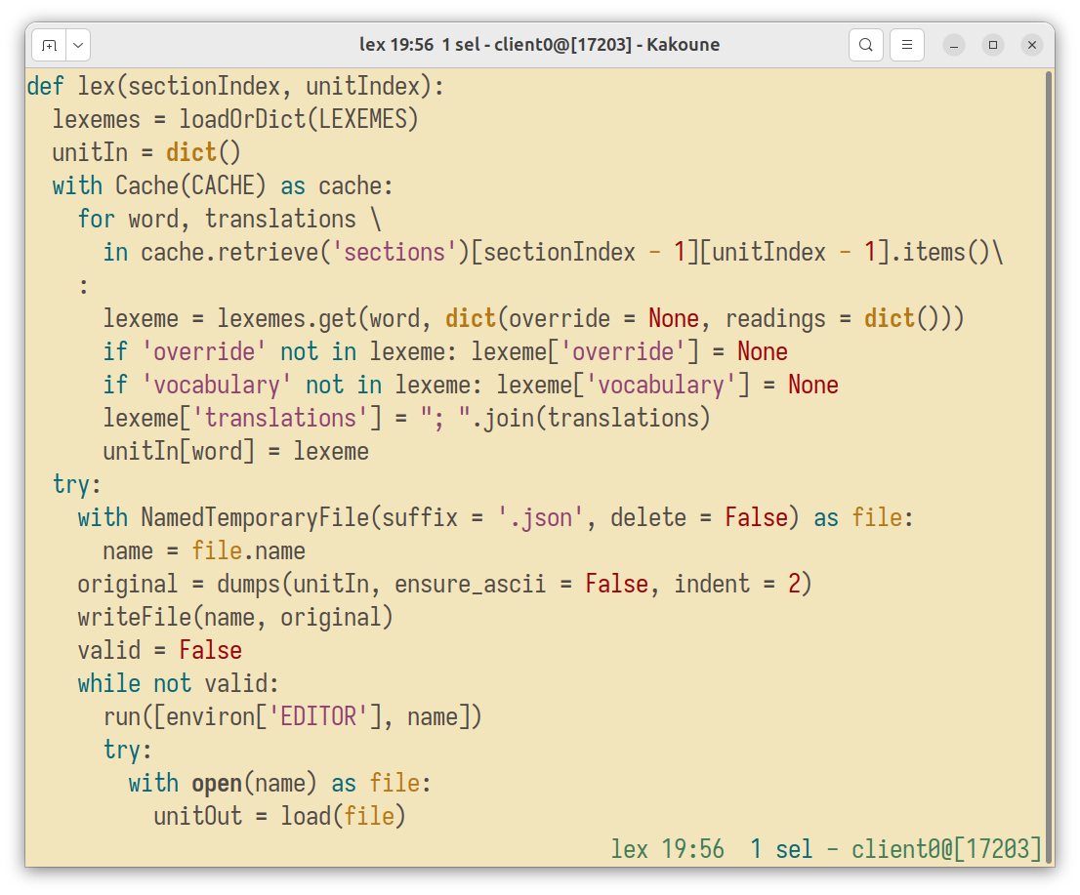Click the first 'try:' keyword under the with block
Image resolution: width=1080 pixels, height=895 pixels.
tap(77, 485)
